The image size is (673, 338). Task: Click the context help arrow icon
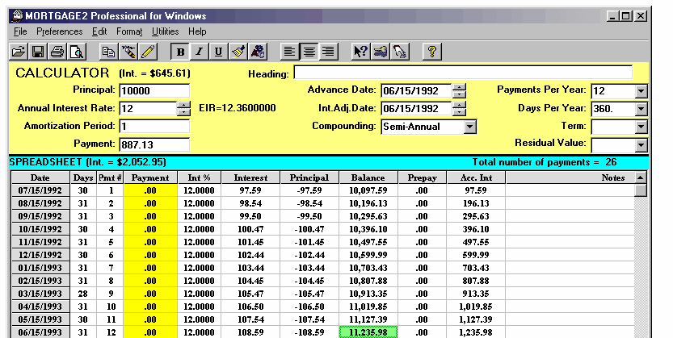[361, 52]
